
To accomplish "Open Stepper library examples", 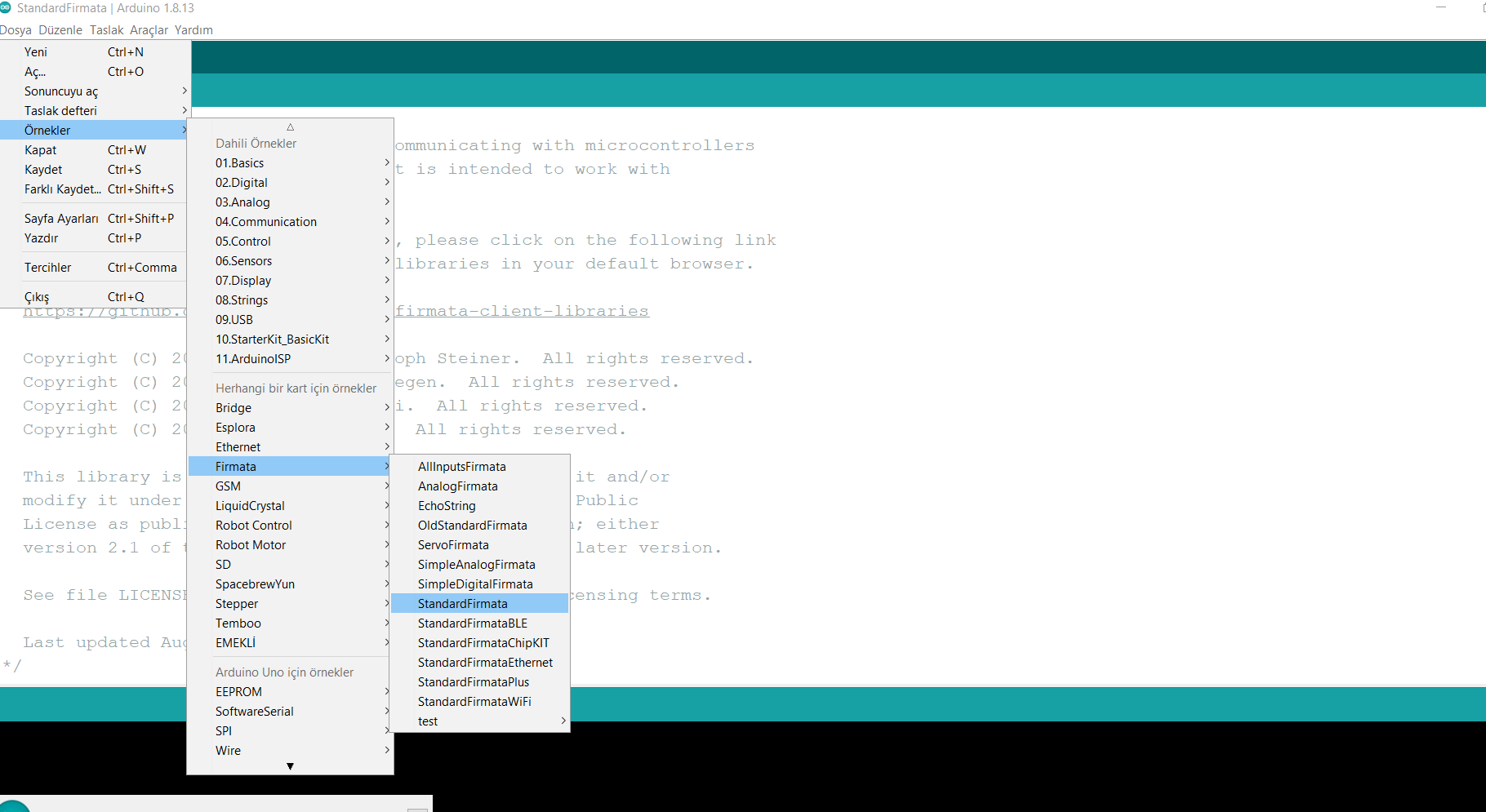I will click(291, 604).
